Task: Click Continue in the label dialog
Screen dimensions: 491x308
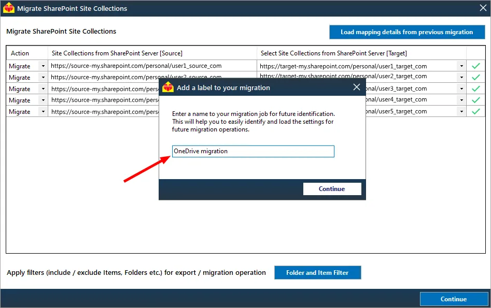Action: tap(332, 189)
